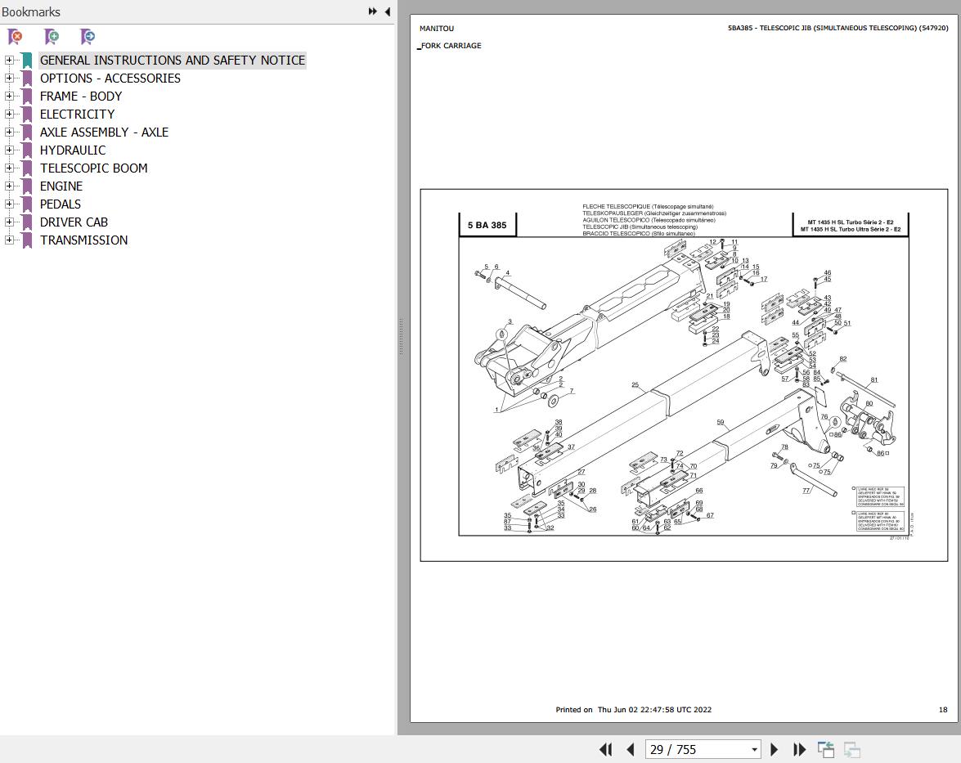Expand the FRAME - BODY bookmark
The height and width of the screenshot is (763, 961).
point(8,96)
